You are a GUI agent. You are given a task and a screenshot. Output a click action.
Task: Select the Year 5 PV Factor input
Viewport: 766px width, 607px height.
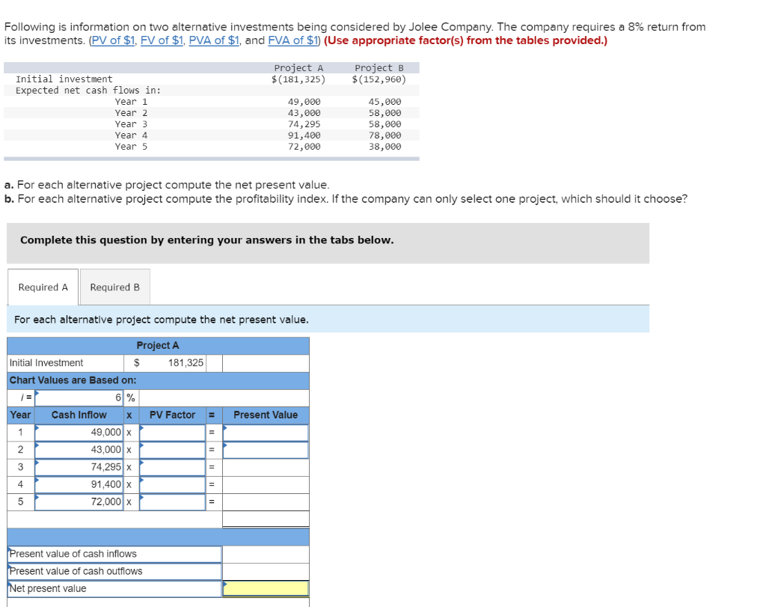tap(173, 502)
